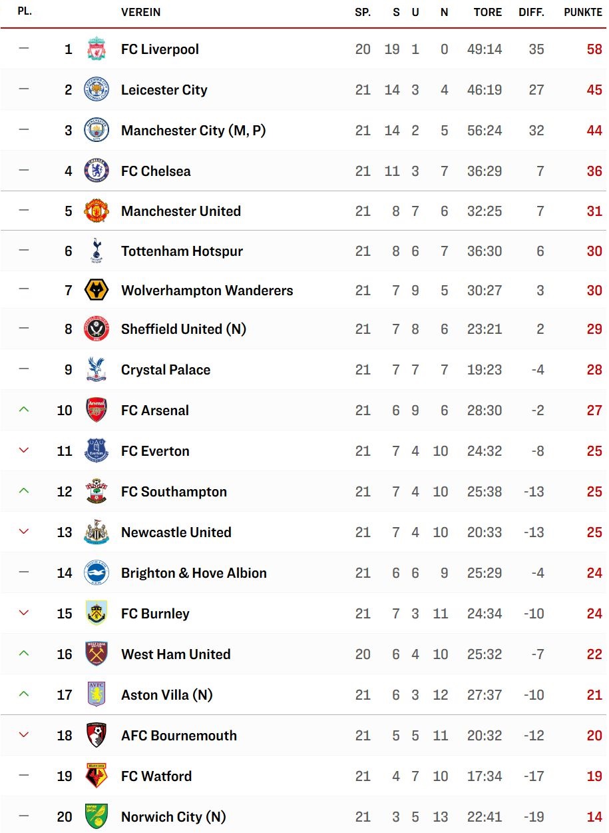Click the FC Liverpool club crest
Screen dimensions: 609x833
[97, 49]
